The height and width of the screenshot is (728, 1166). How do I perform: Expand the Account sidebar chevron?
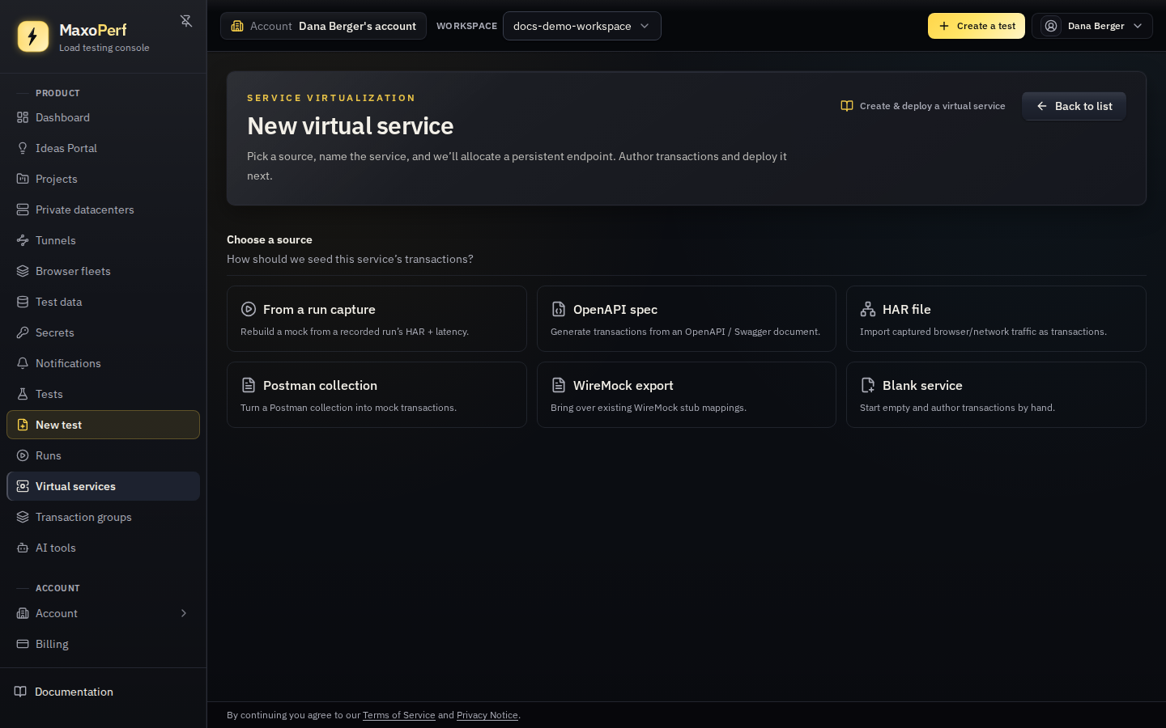click(x=184, y=613)
